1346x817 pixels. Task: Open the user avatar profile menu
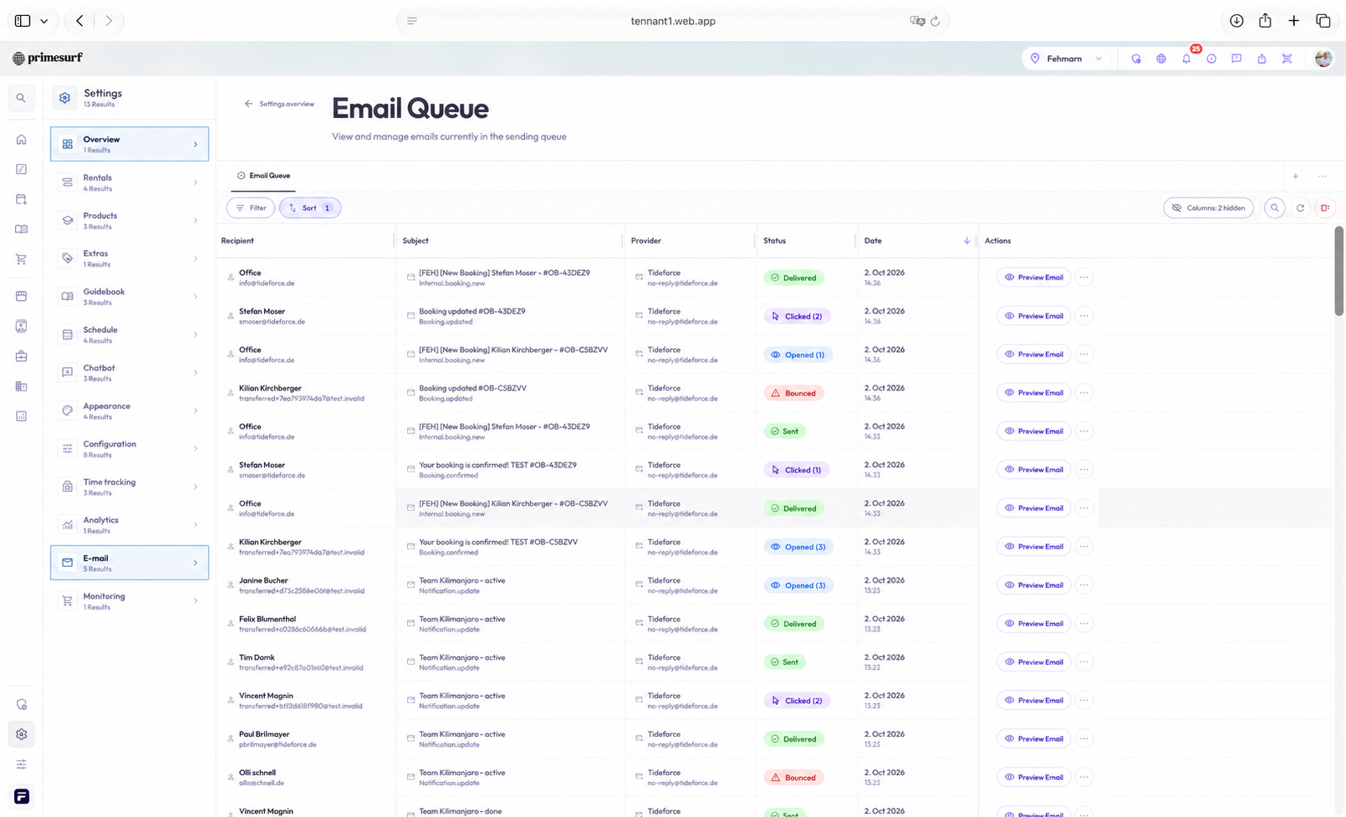click(1323, 59)
